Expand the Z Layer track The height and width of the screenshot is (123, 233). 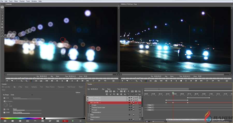(x=90, y=105)
